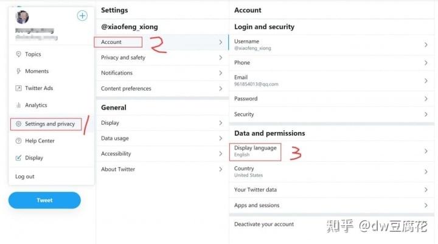Expand the Privacy and safety chevron
The width and height of the screenshot is (438, 244).
pyautogui.click(x=220, y=58)
